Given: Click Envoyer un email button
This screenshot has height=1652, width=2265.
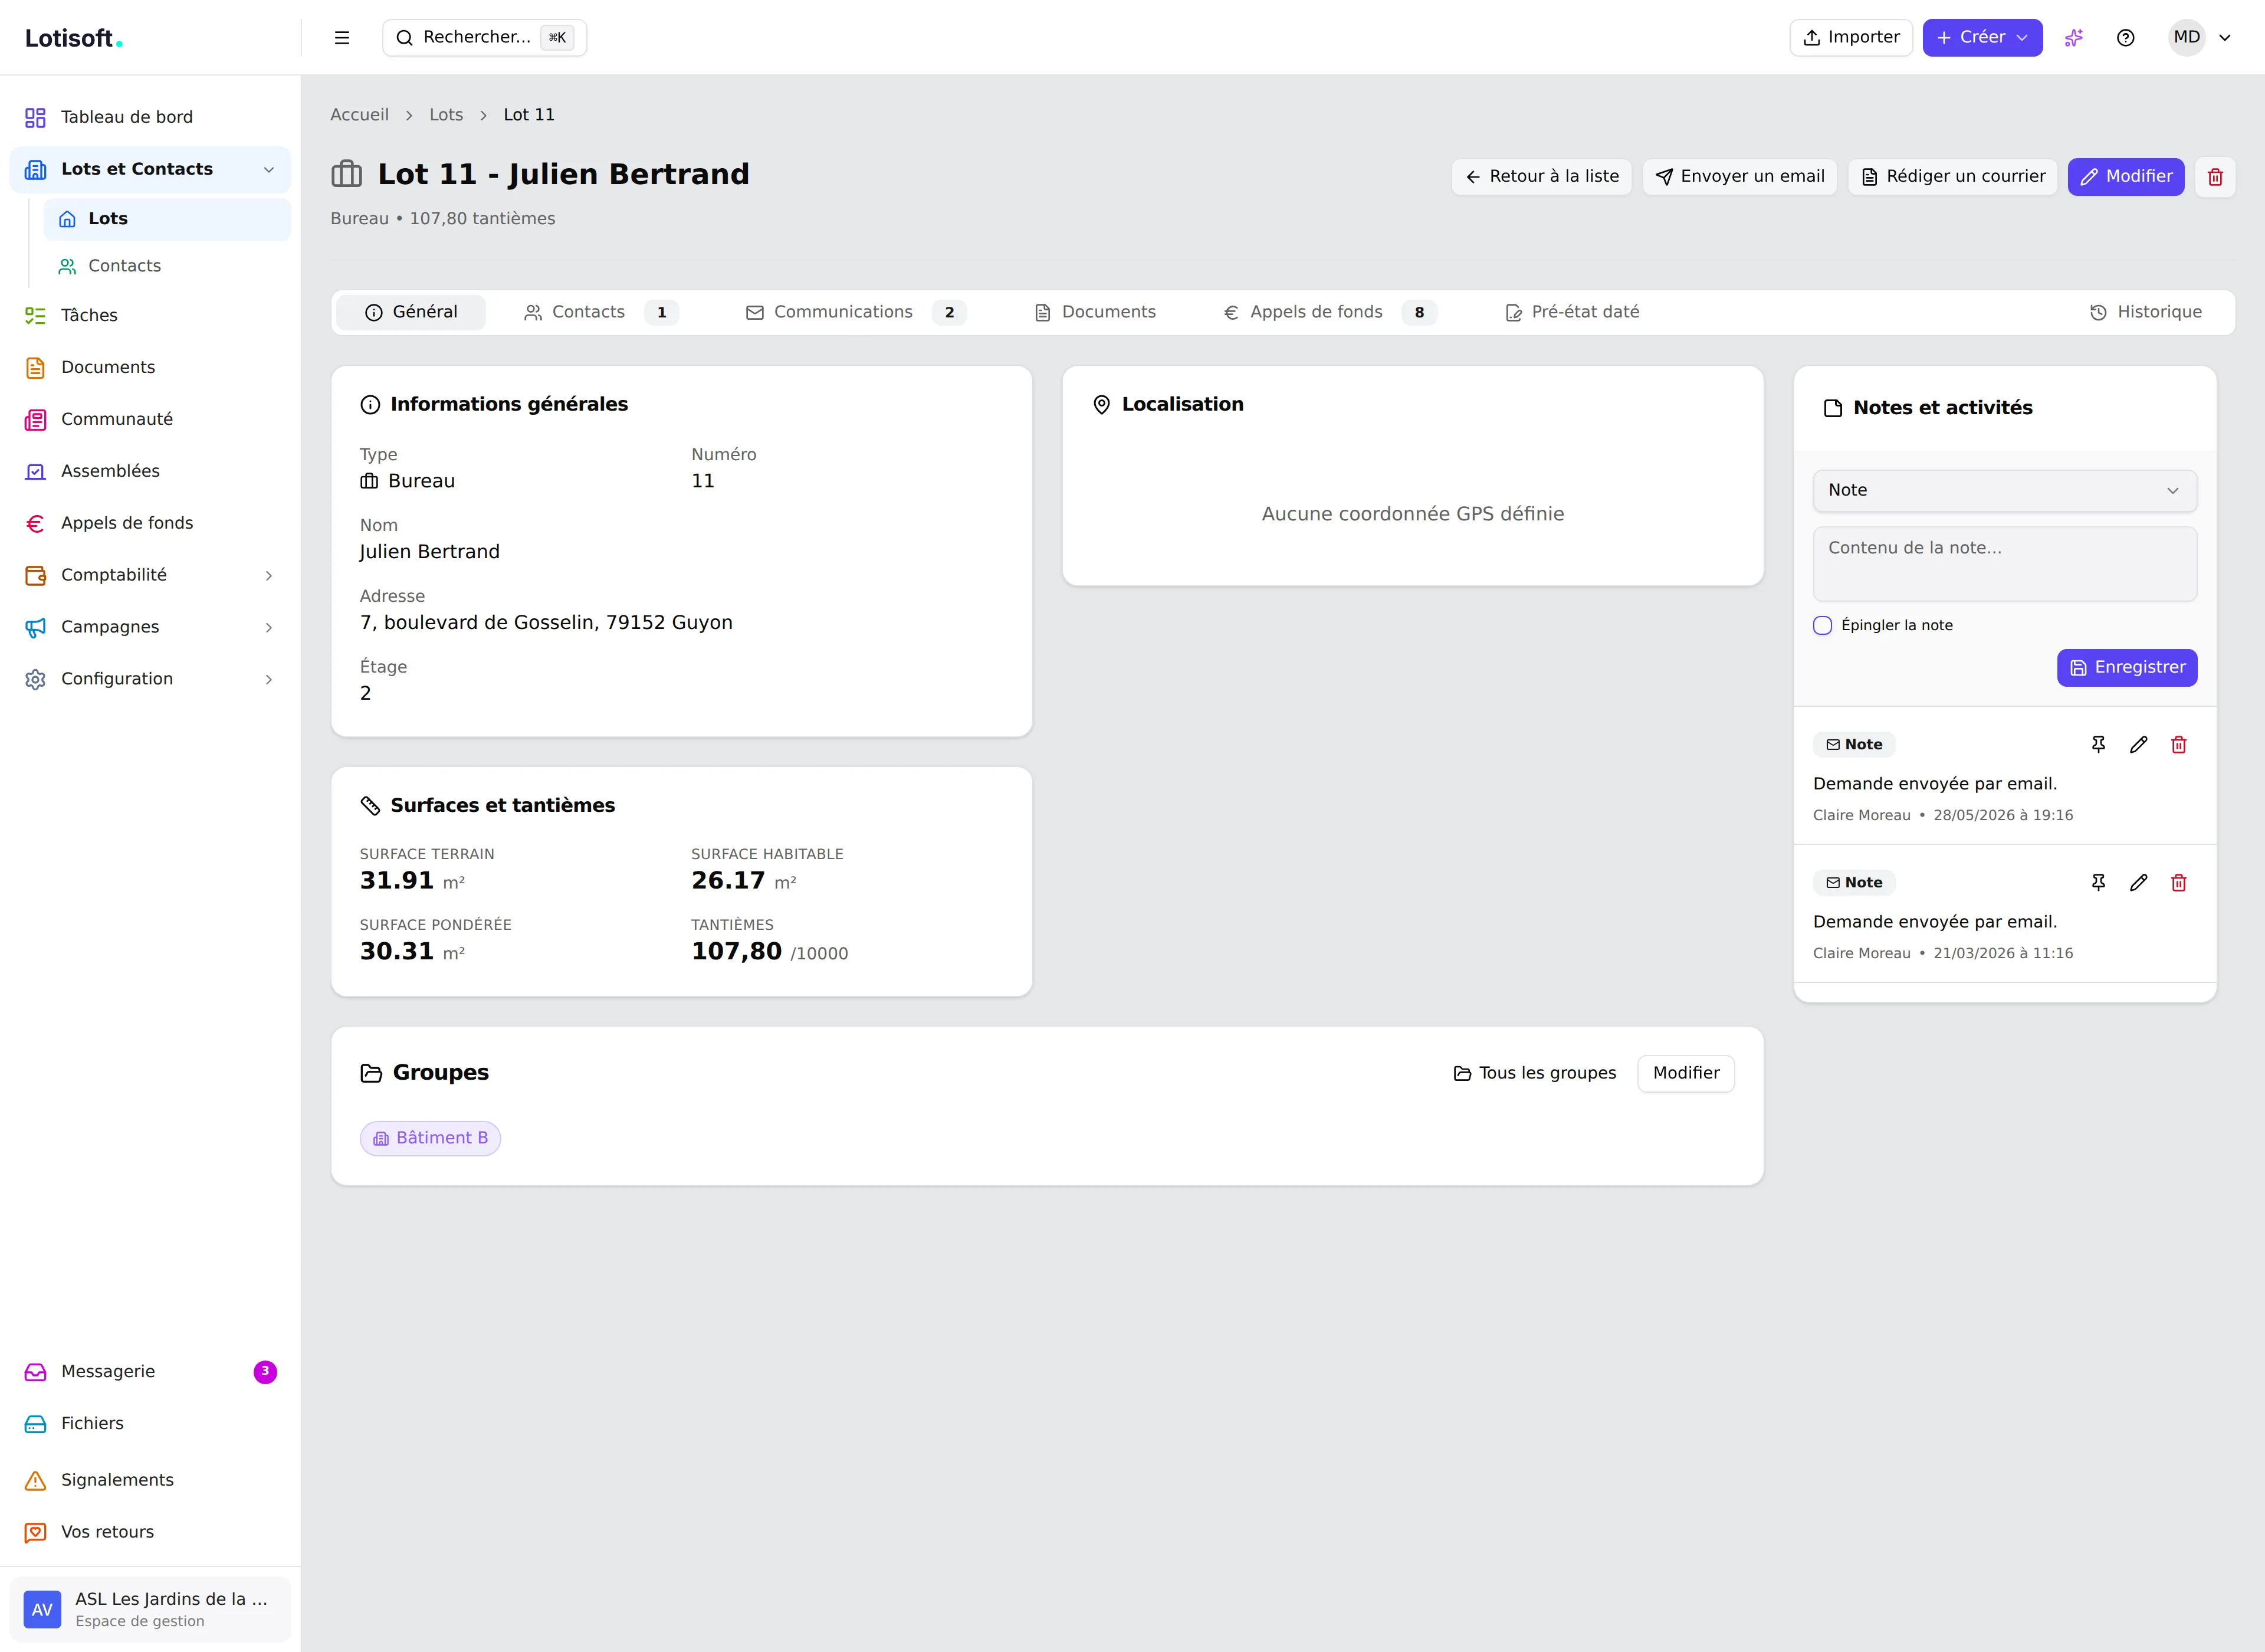Looking at the screenshot, I should coord(1739,177).
